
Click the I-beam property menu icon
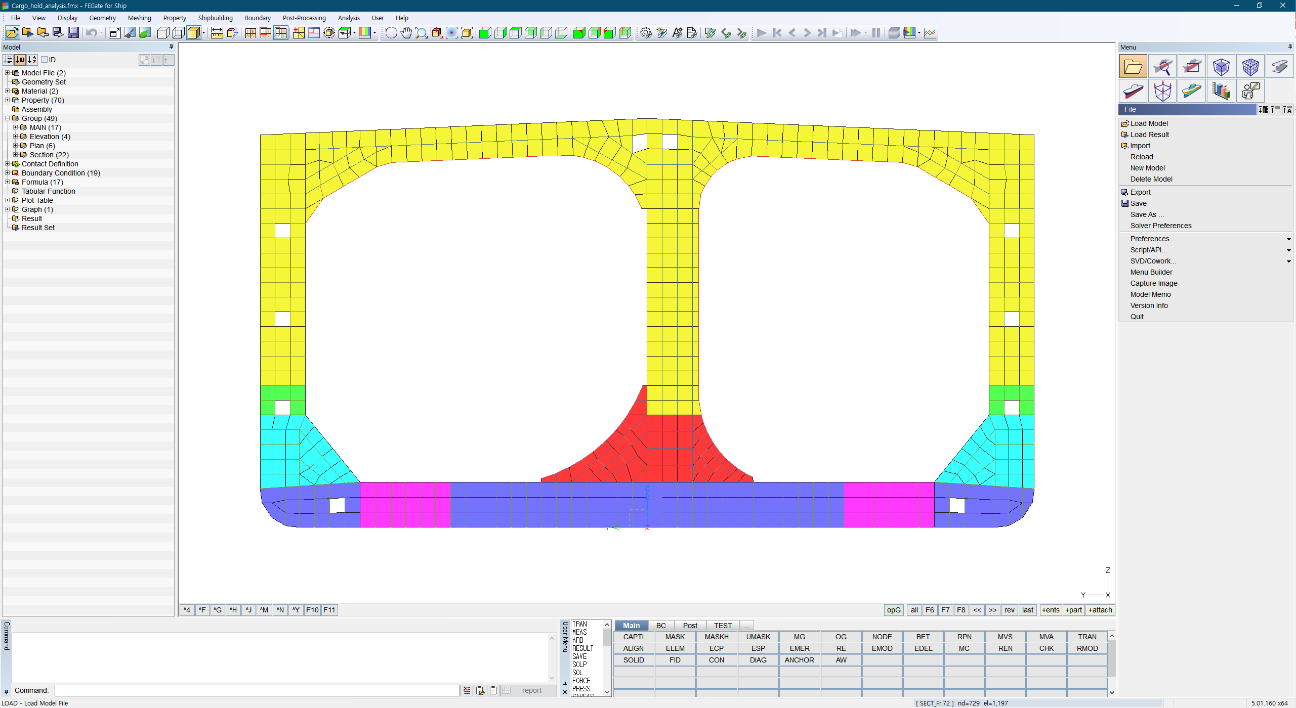pos(1280,66)
